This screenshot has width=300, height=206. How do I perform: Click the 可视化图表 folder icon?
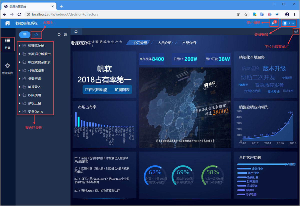[24, 70]
